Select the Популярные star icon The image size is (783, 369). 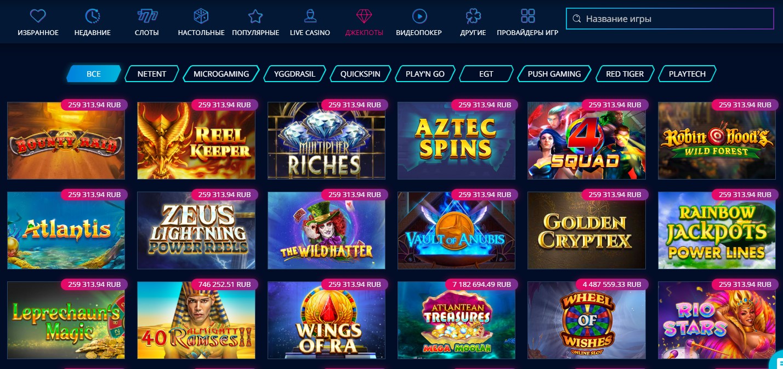256,15
